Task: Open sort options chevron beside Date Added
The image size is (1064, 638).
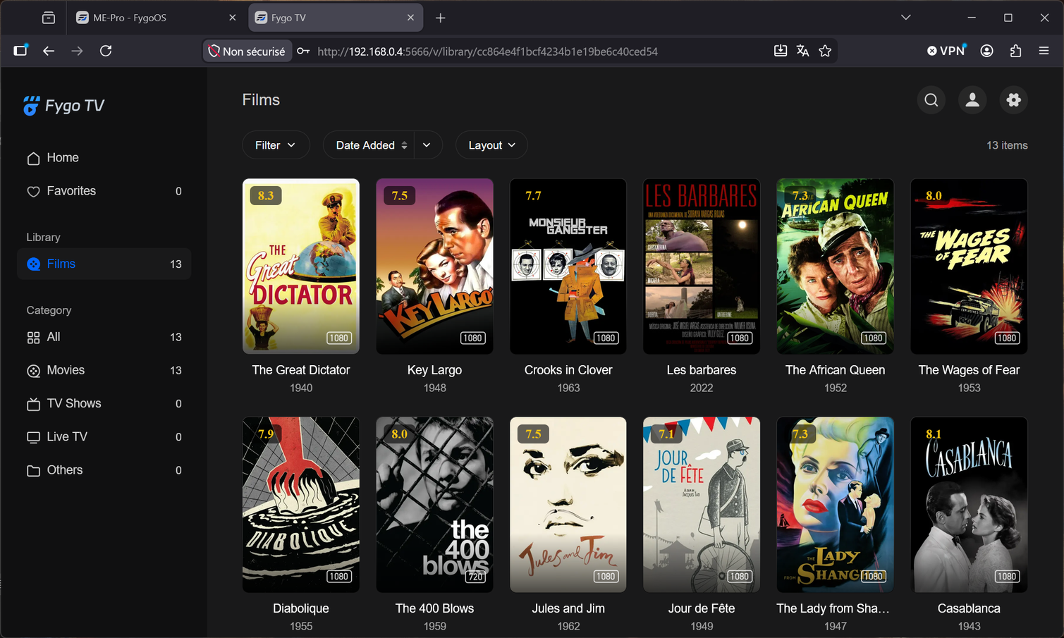Action: click(427, 145)
